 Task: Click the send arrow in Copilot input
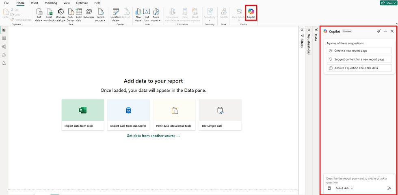[389, 188]
